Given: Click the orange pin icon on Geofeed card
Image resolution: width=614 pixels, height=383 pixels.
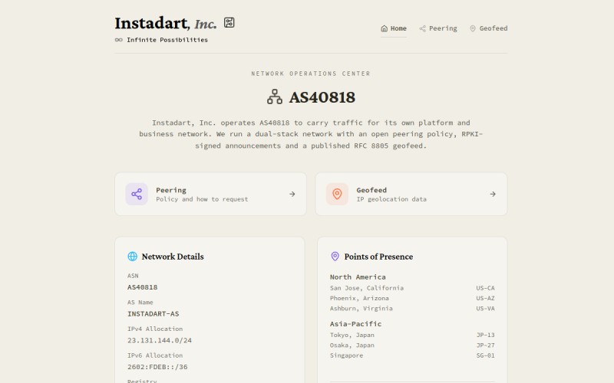Looking at the screenshot, I should tap(337, 194).
